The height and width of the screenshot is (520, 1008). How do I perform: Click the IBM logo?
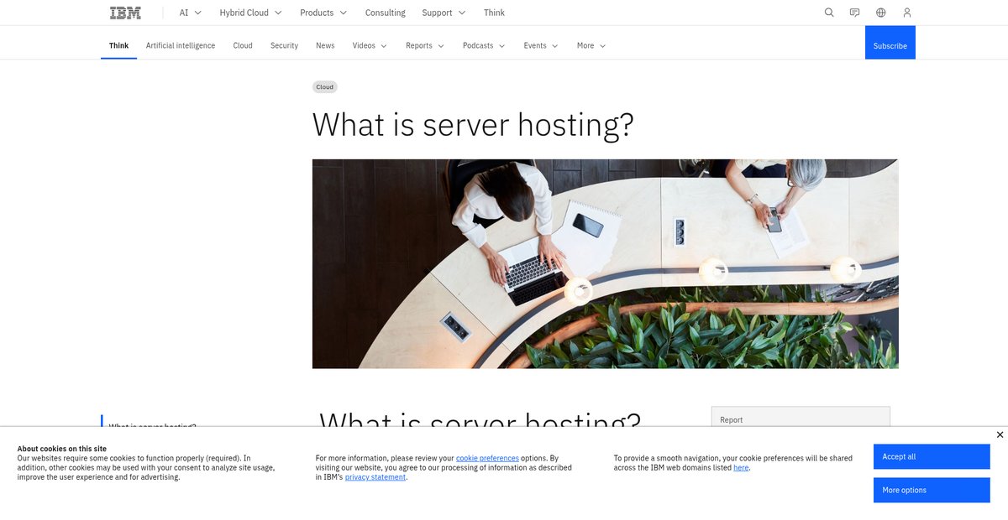[125, 13]
